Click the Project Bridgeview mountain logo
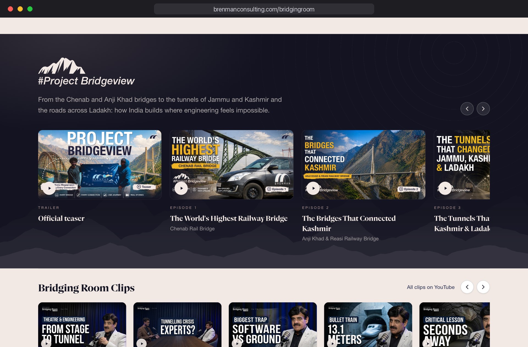The image size is (528, 347). tap(62, 66)
